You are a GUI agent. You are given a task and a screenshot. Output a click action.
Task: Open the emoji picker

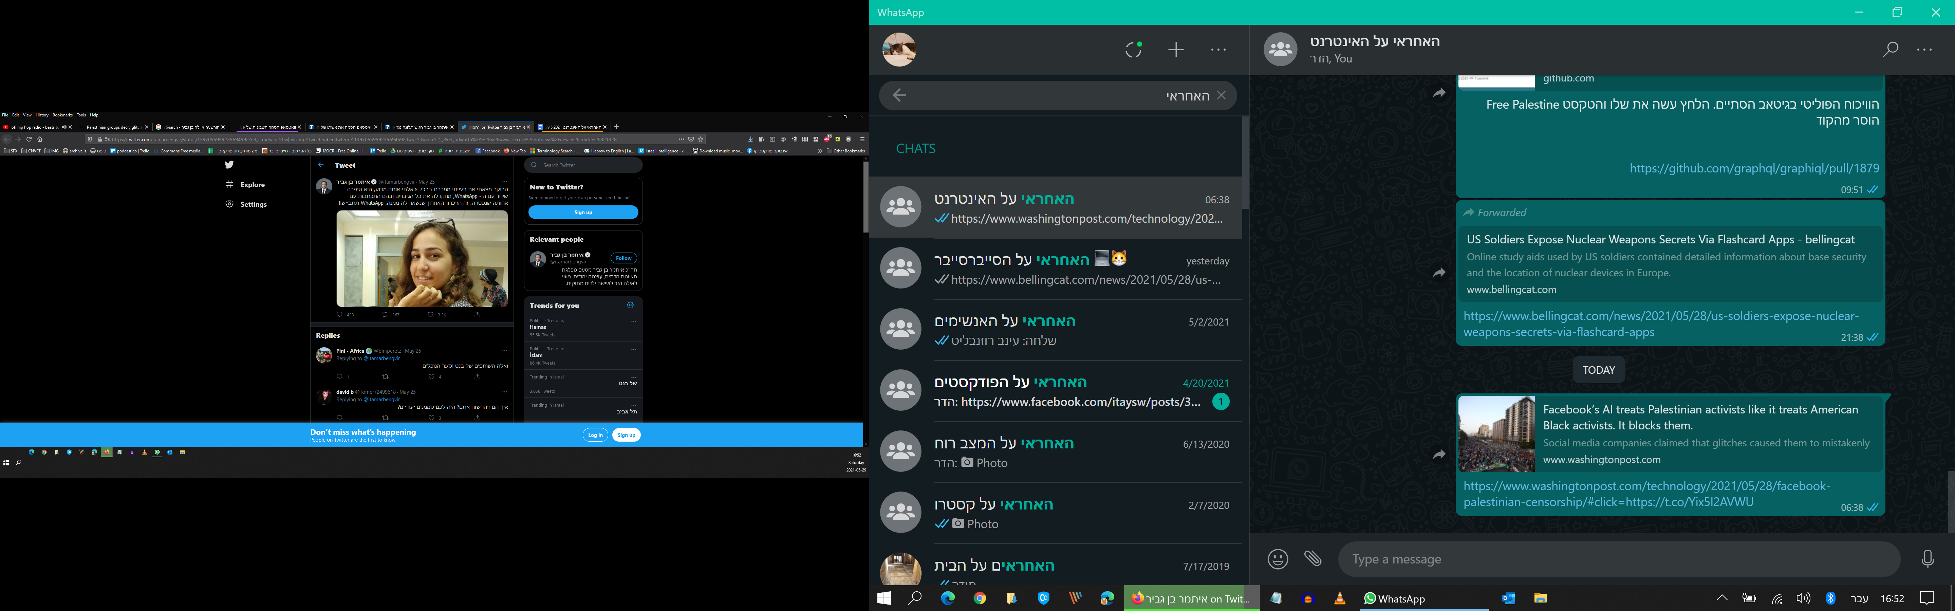click(1278, 559)
